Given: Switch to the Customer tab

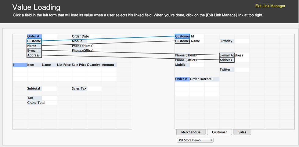Looking at the screenshot, I should click(219, 132).
